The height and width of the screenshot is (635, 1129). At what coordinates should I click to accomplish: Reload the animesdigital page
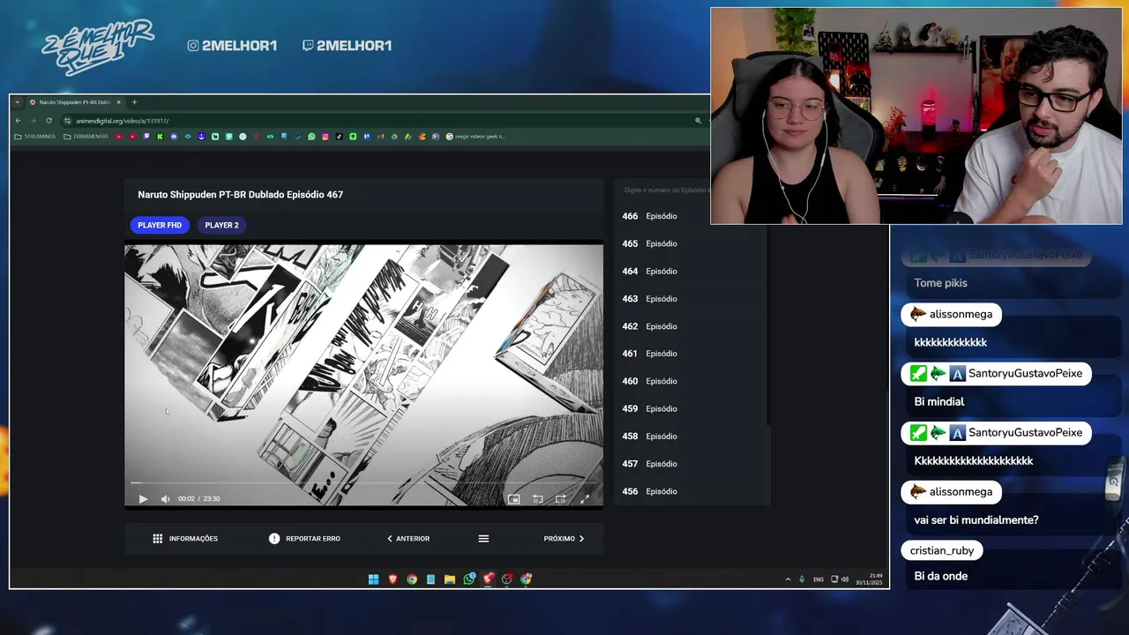tap(49, 121)
